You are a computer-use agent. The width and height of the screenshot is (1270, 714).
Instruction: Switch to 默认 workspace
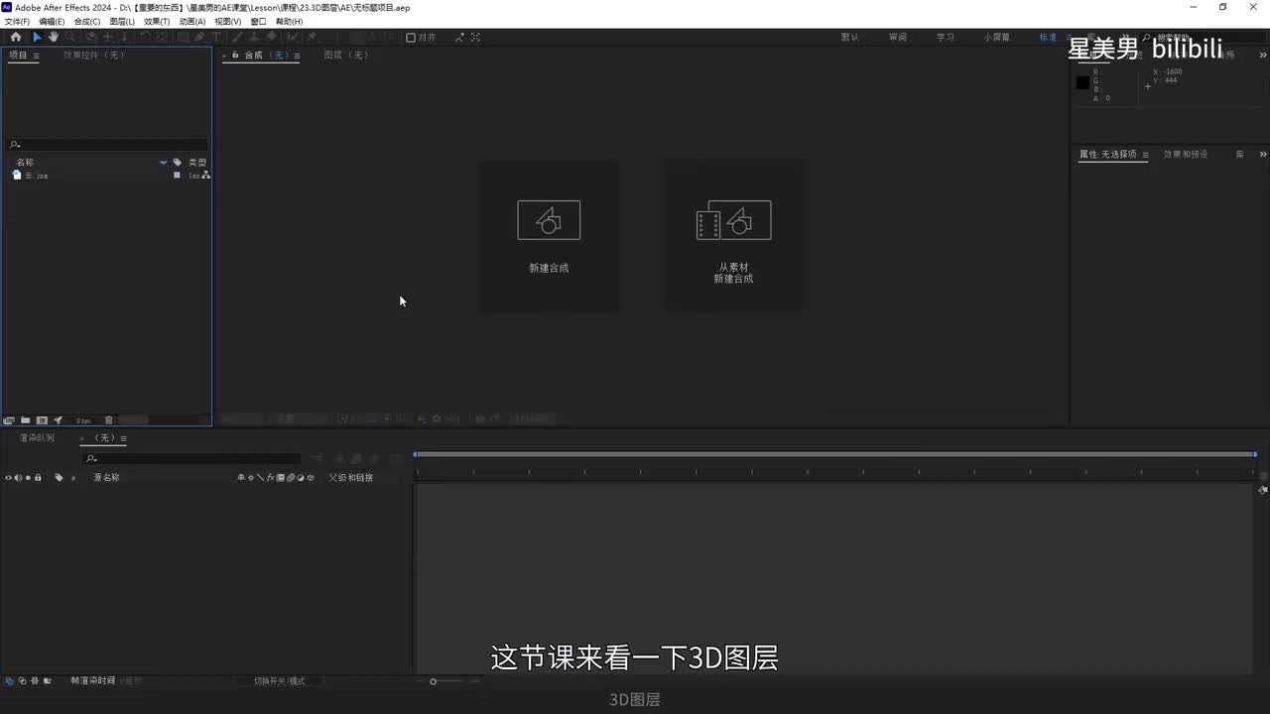[850, 38]
